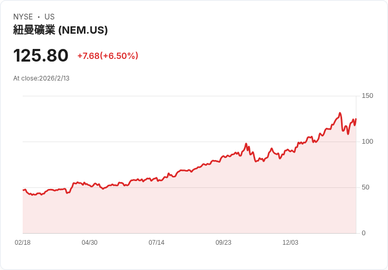Click the 50 y-axis label

(x=365, y=187)
